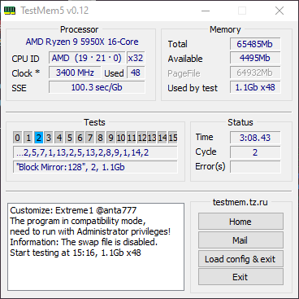This screenshot has width=299, height=299.
Task: Click the CPU ID value AMD (19 · 21 · 0)
Action: pyautogui.click(x=87, y=58)
